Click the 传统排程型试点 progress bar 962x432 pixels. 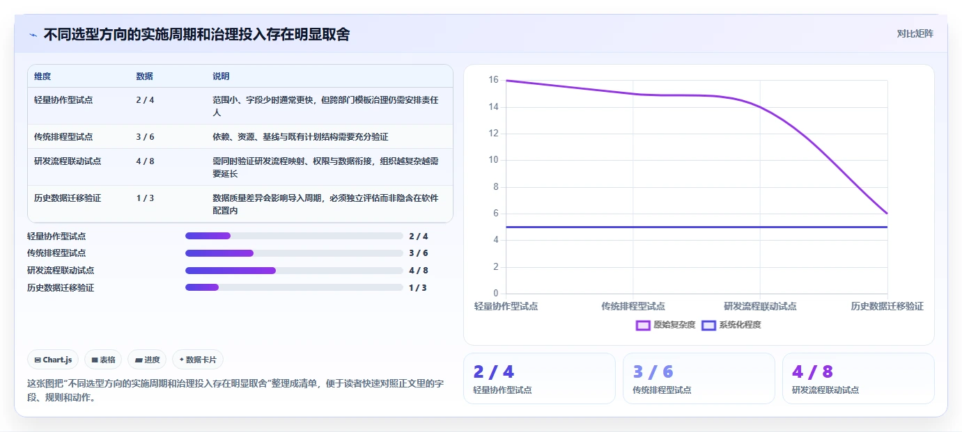294,253
